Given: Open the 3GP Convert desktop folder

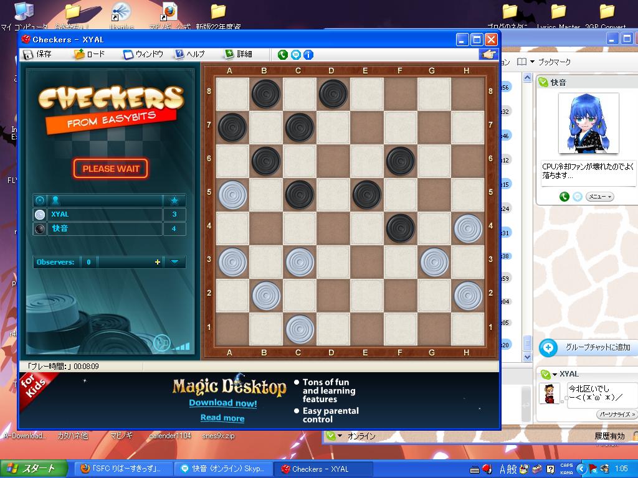Looking at the screenshot, I should 606,16.
